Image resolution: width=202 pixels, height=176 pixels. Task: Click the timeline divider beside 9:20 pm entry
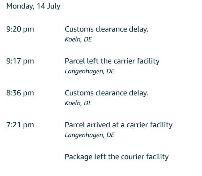coord(59,36)
